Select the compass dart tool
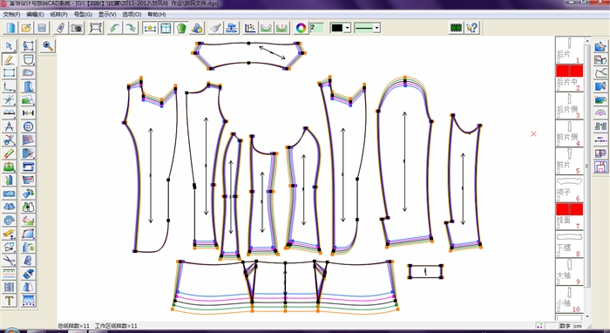Viewport: 610px width, 333px height. click(x=9, y=126)
